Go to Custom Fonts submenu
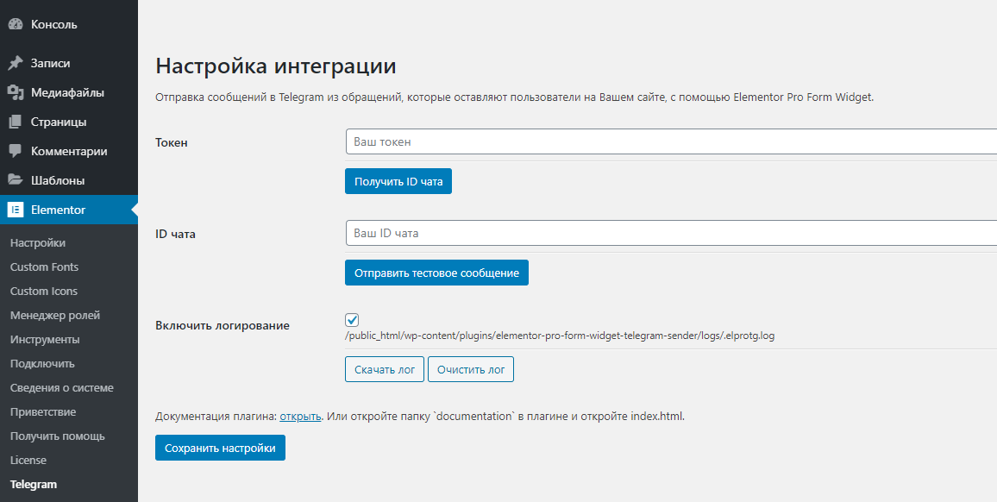This screenshot has width=997, height=502. click(45, 267)
